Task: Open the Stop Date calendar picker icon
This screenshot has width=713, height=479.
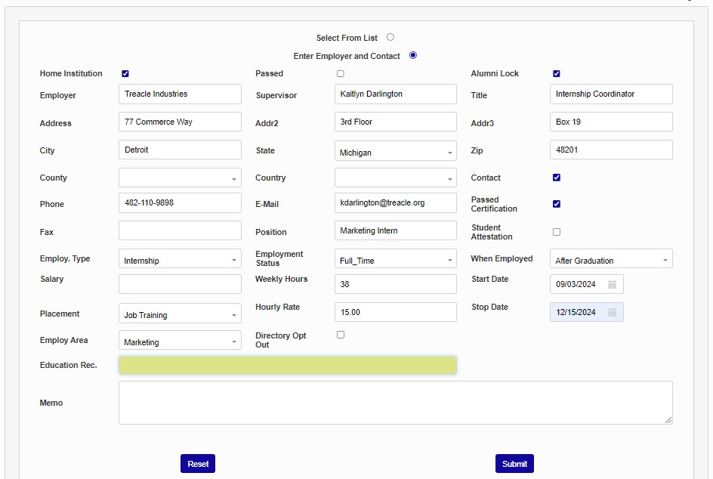Action: pyautogui.click(x=613, y=313)
